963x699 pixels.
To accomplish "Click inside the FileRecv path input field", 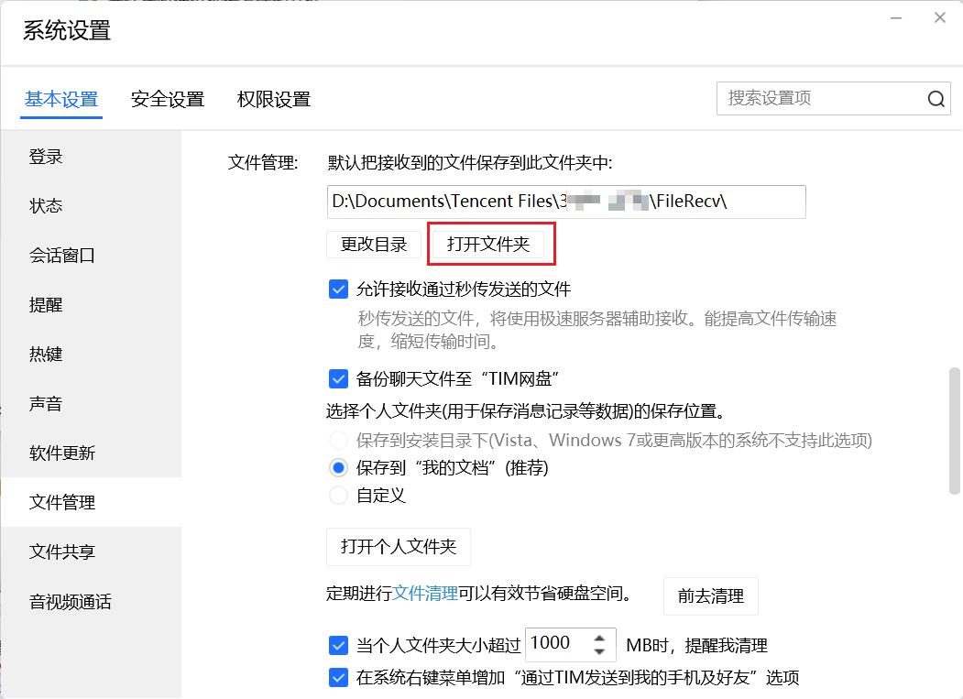I will click(565, 202).
